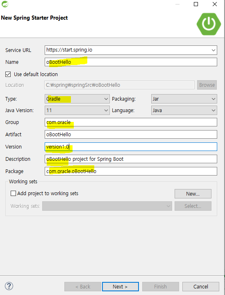
Task: Focus the Group field with com.oracle
Action: point(131,122)
